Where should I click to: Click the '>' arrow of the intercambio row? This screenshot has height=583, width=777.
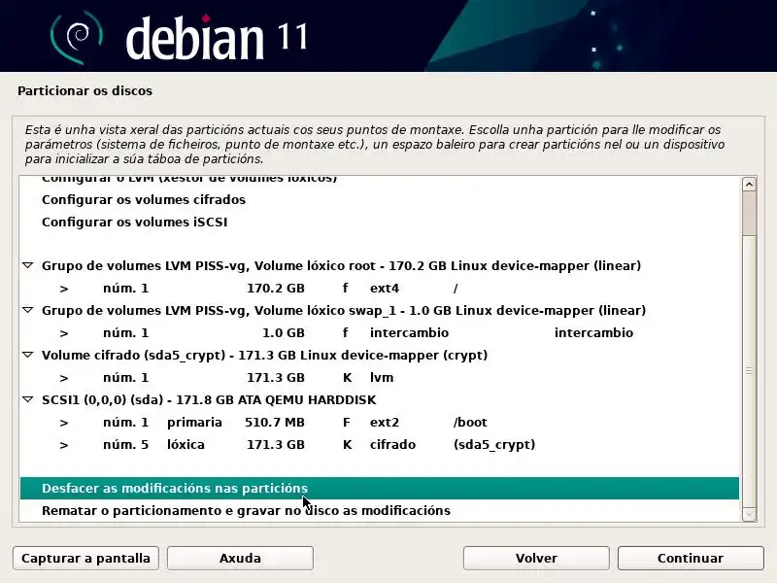pyautogui.click(x=64, y=333)
